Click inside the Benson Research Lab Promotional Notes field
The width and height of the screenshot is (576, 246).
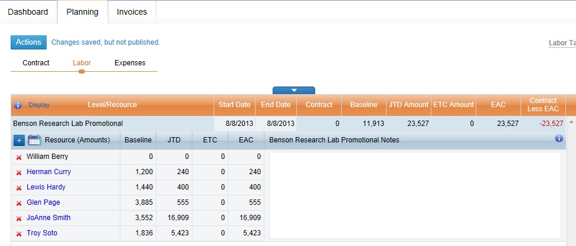414,195
